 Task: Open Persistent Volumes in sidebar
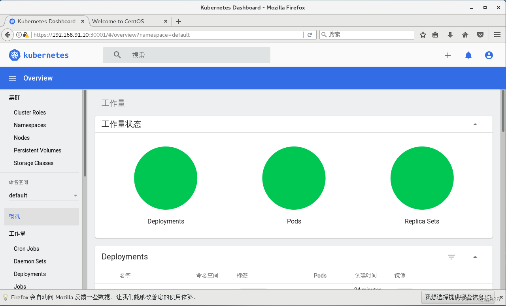point(38,150)
